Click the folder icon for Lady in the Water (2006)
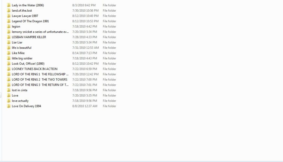This screenshot has height=162, width=283. tap(9, 5)
